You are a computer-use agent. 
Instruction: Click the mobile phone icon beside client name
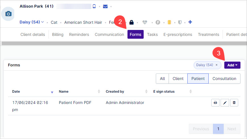[94, 6]
